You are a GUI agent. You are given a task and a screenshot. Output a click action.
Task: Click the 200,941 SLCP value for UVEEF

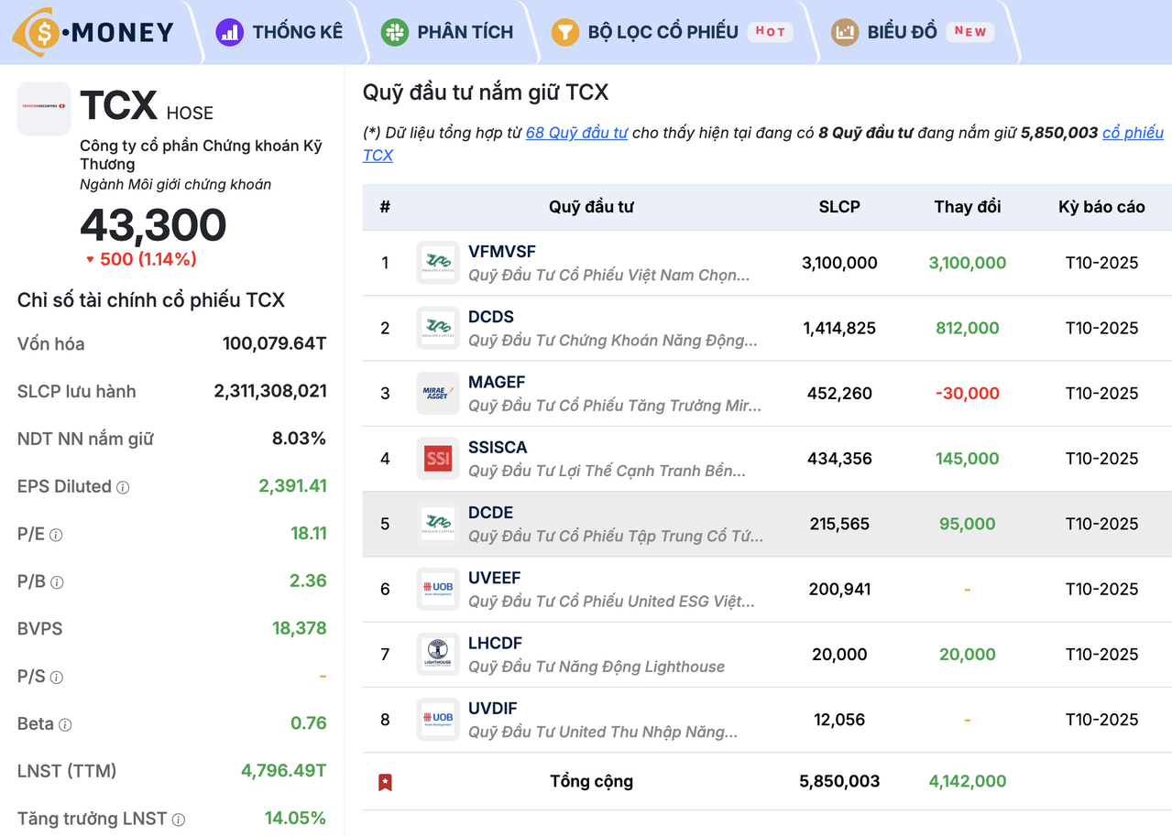coord(839,589)
